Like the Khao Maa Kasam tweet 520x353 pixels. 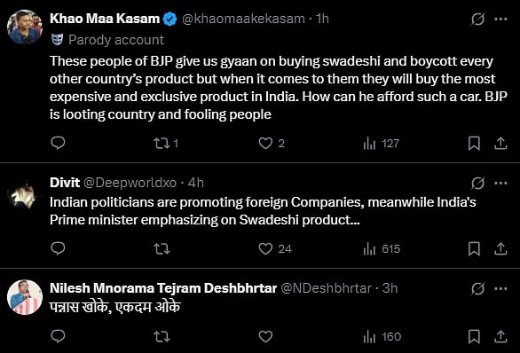point(272,144)
